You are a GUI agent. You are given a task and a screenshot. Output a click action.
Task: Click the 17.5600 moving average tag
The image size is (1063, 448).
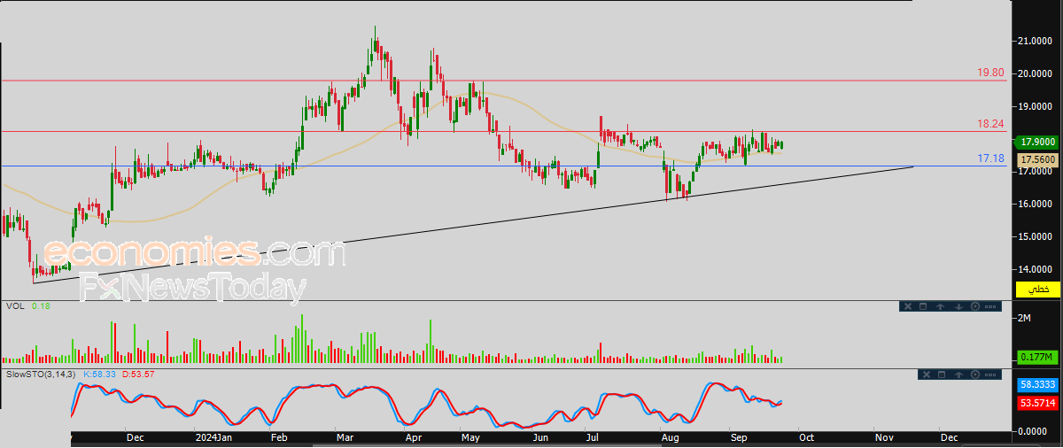(x=1036, y=159)
